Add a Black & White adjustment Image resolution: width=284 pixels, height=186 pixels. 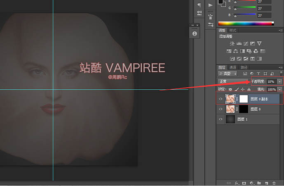(242, 51)
